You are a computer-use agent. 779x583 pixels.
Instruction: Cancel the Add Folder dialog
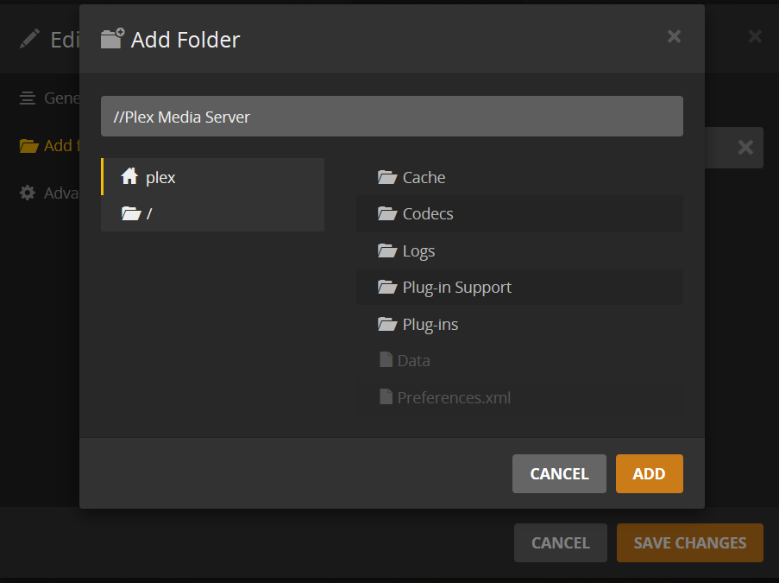tap(559, 473)
